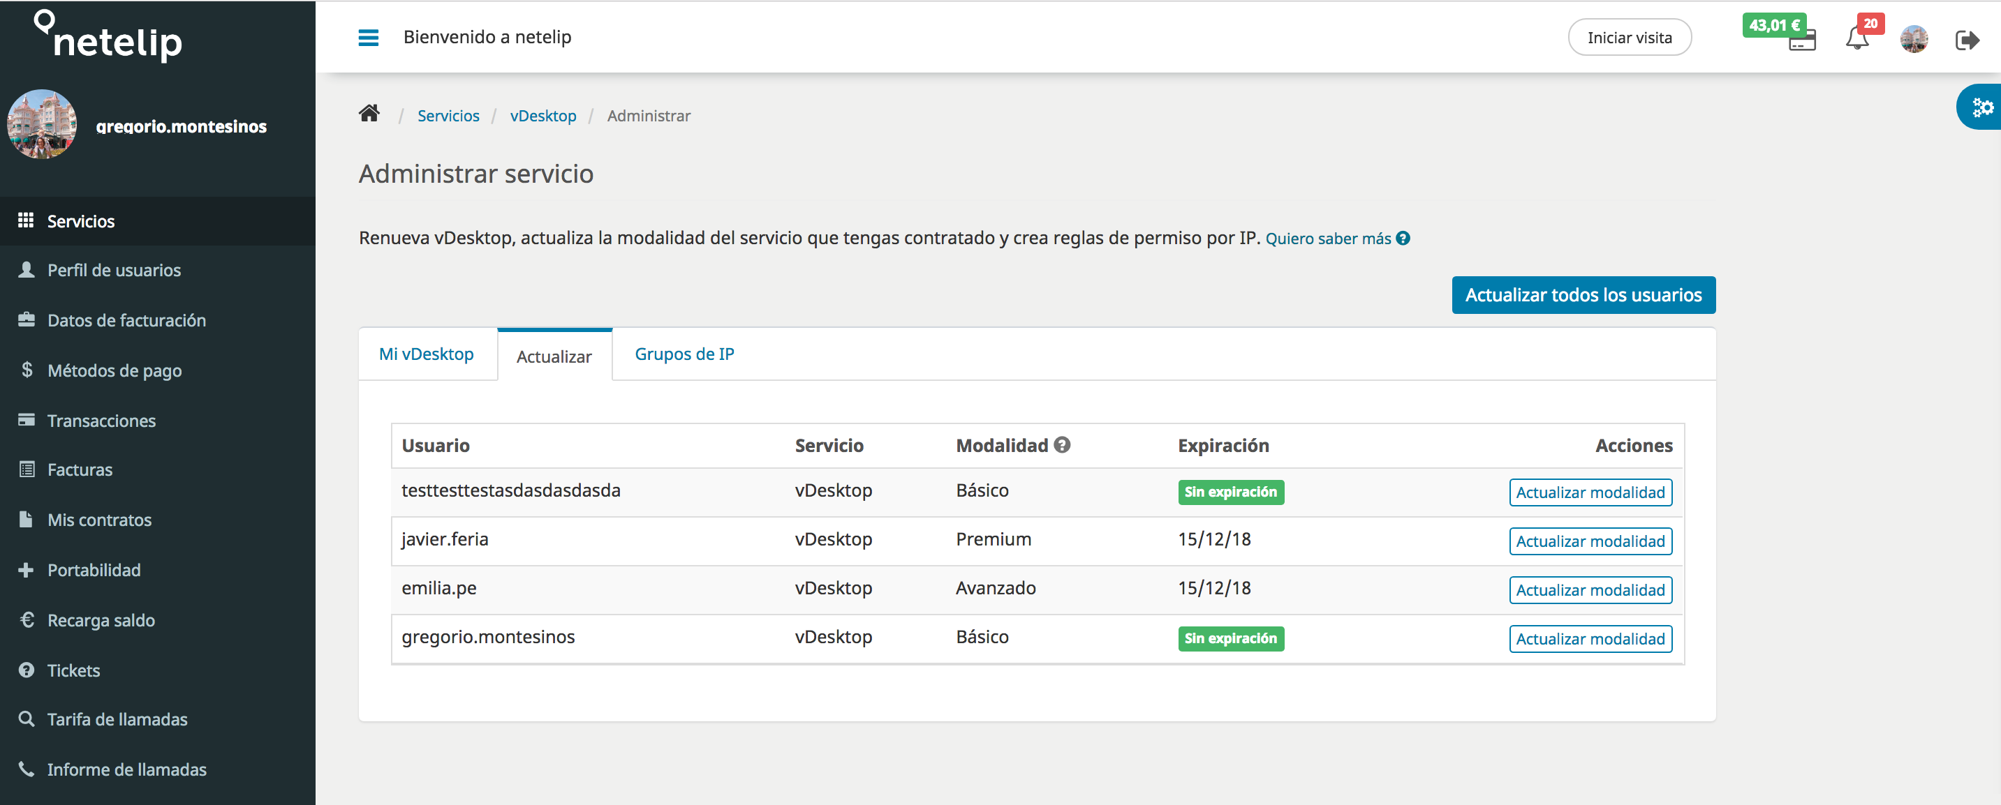Image resolution: width=2001 pixels, height=805 pixels.
Task: Click the gregorio.montesinos username in sidebar
Action: pos(181,126)
